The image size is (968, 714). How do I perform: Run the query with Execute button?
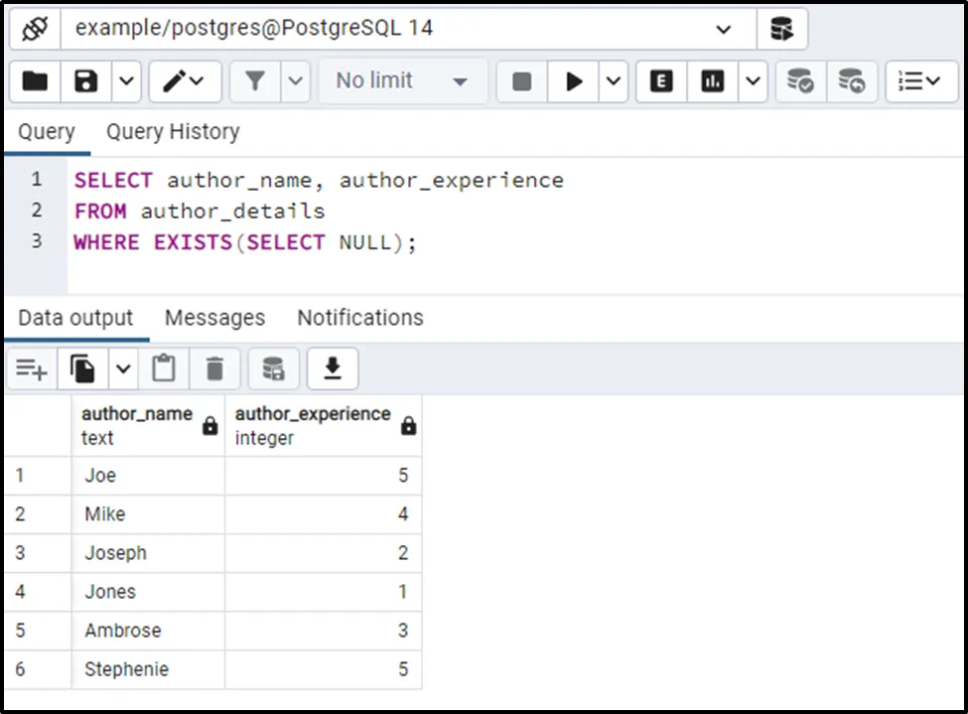click(574, 81)
